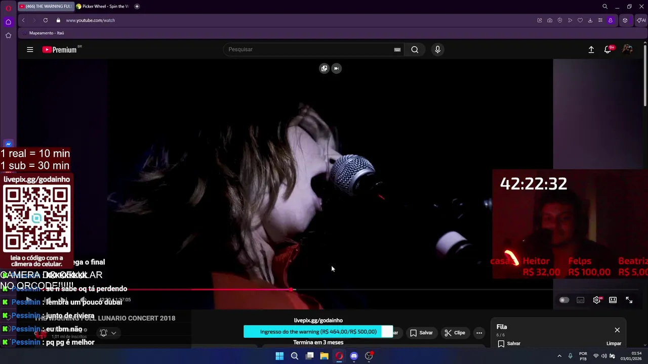Screen dimensions: 648x364
Task: Click the Salvar button under the video
Action: pyautogui.click(x=421, y=333)
